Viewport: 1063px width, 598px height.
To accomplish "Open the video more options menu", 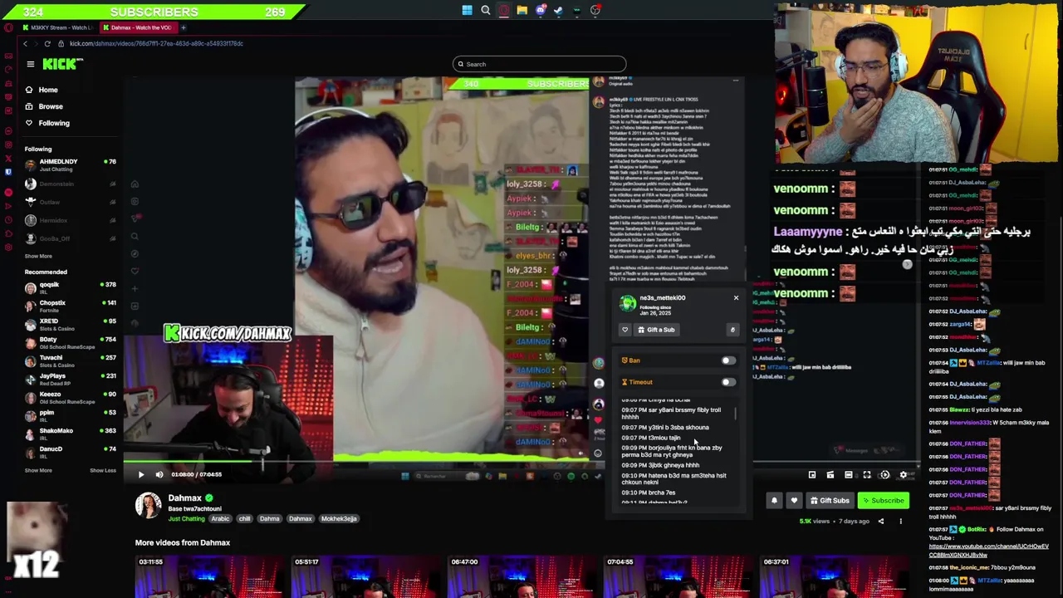I will (x=900, y=522).
